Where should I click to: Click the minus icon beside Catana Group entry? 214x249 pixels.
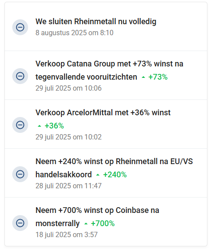tap(20, 76)
